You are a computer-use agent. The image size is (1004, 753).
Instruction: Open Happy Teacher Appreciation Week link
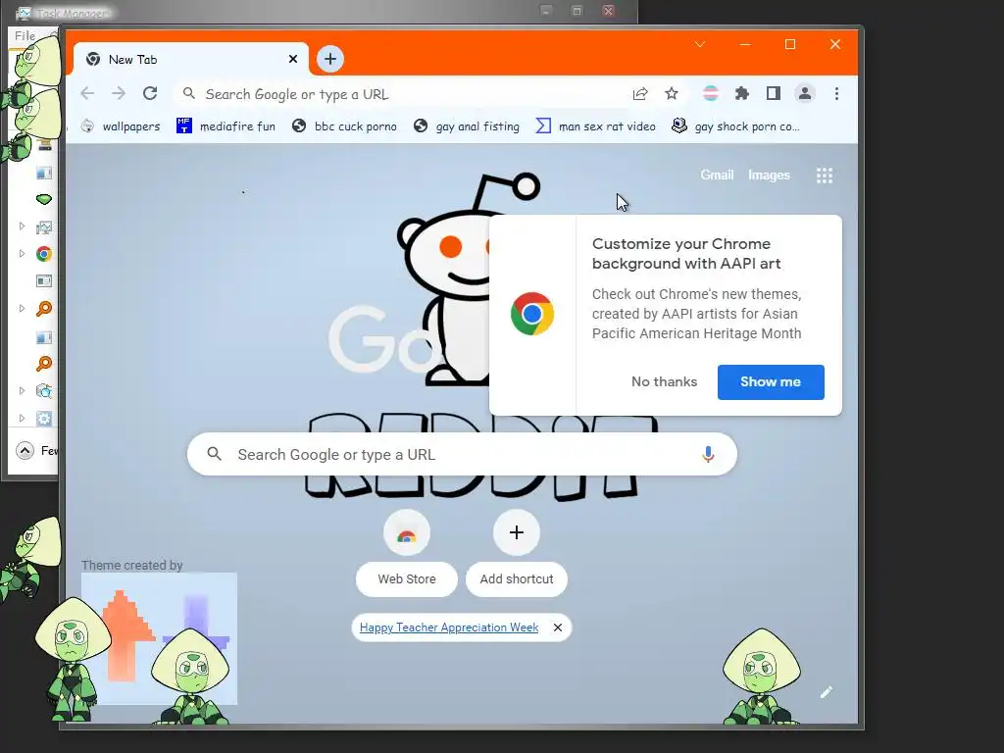coord(449,627)
